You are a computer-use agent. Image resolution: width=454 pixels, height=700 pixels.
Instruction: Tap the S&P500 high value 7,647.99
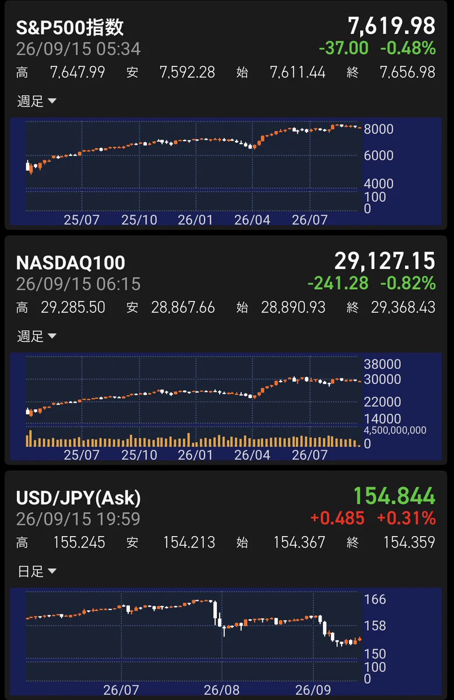(x=78, y=72)
